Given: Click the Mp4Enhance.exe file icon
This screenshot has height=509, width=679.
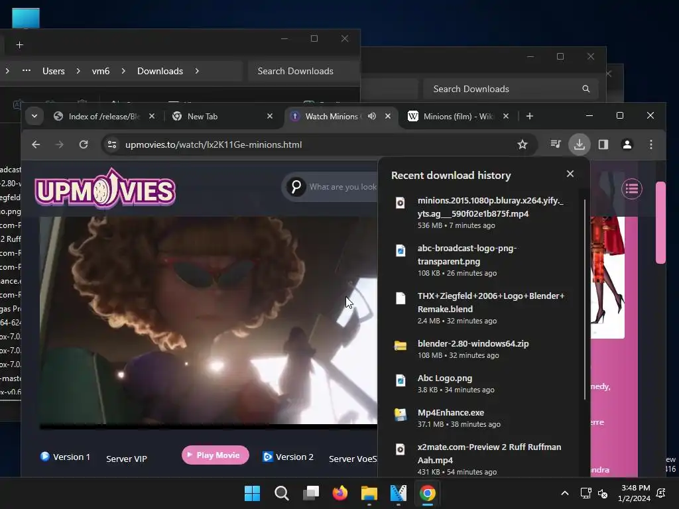Looking at the screenshot, I should click(400, 414).
